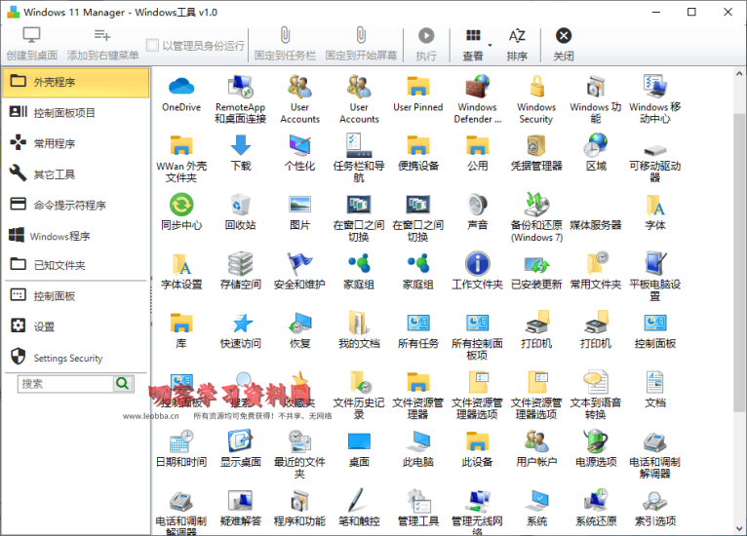Select the 显示桌面 icon

(x=241, y=441)
